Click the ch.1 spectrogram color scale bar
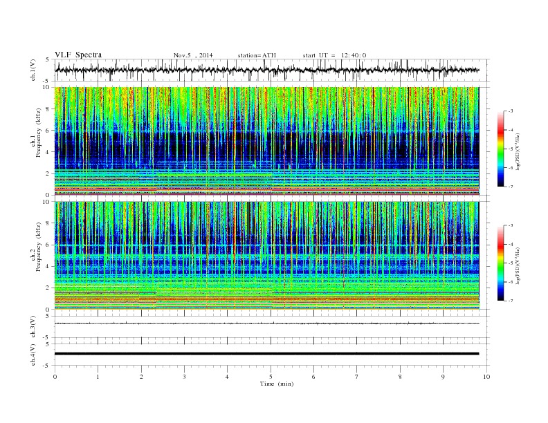This screenshot has width=548, height=423. click(x=500, y=149)
